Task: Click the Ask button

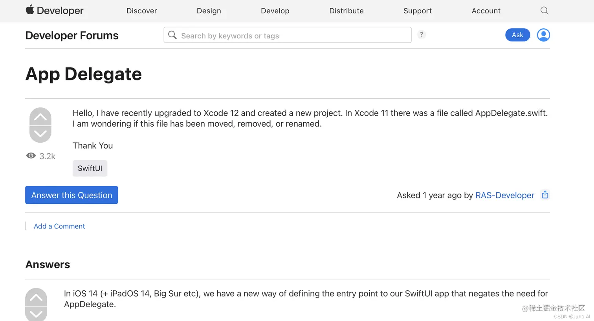Action: tap(518, 35)
